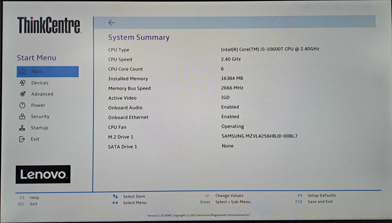Click the Security padlock icon
This screenshot has width=392, height=223.
[x=22, y=117]
